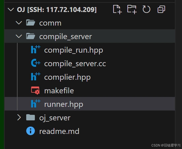Open compile_run.hpp file
The height and width of the screenshot is (149, 182).
coord(73,50)
